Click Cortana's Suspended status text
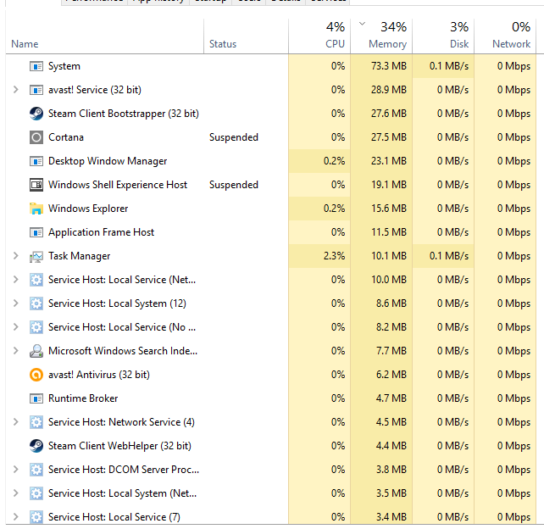The height and width of the screenshot is (529, 544). click(234, 137)
